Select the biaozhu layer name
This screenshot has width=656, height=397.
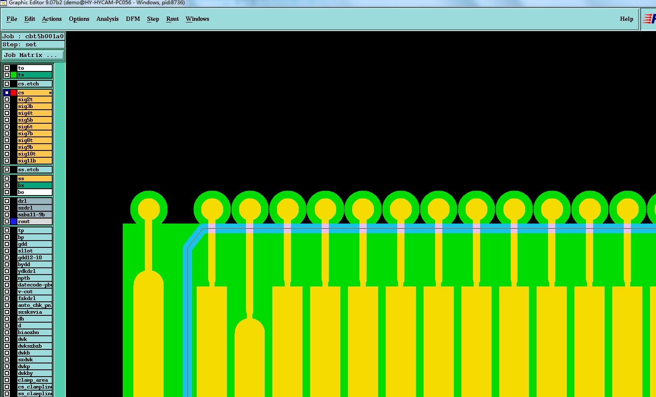pos(35,332)
